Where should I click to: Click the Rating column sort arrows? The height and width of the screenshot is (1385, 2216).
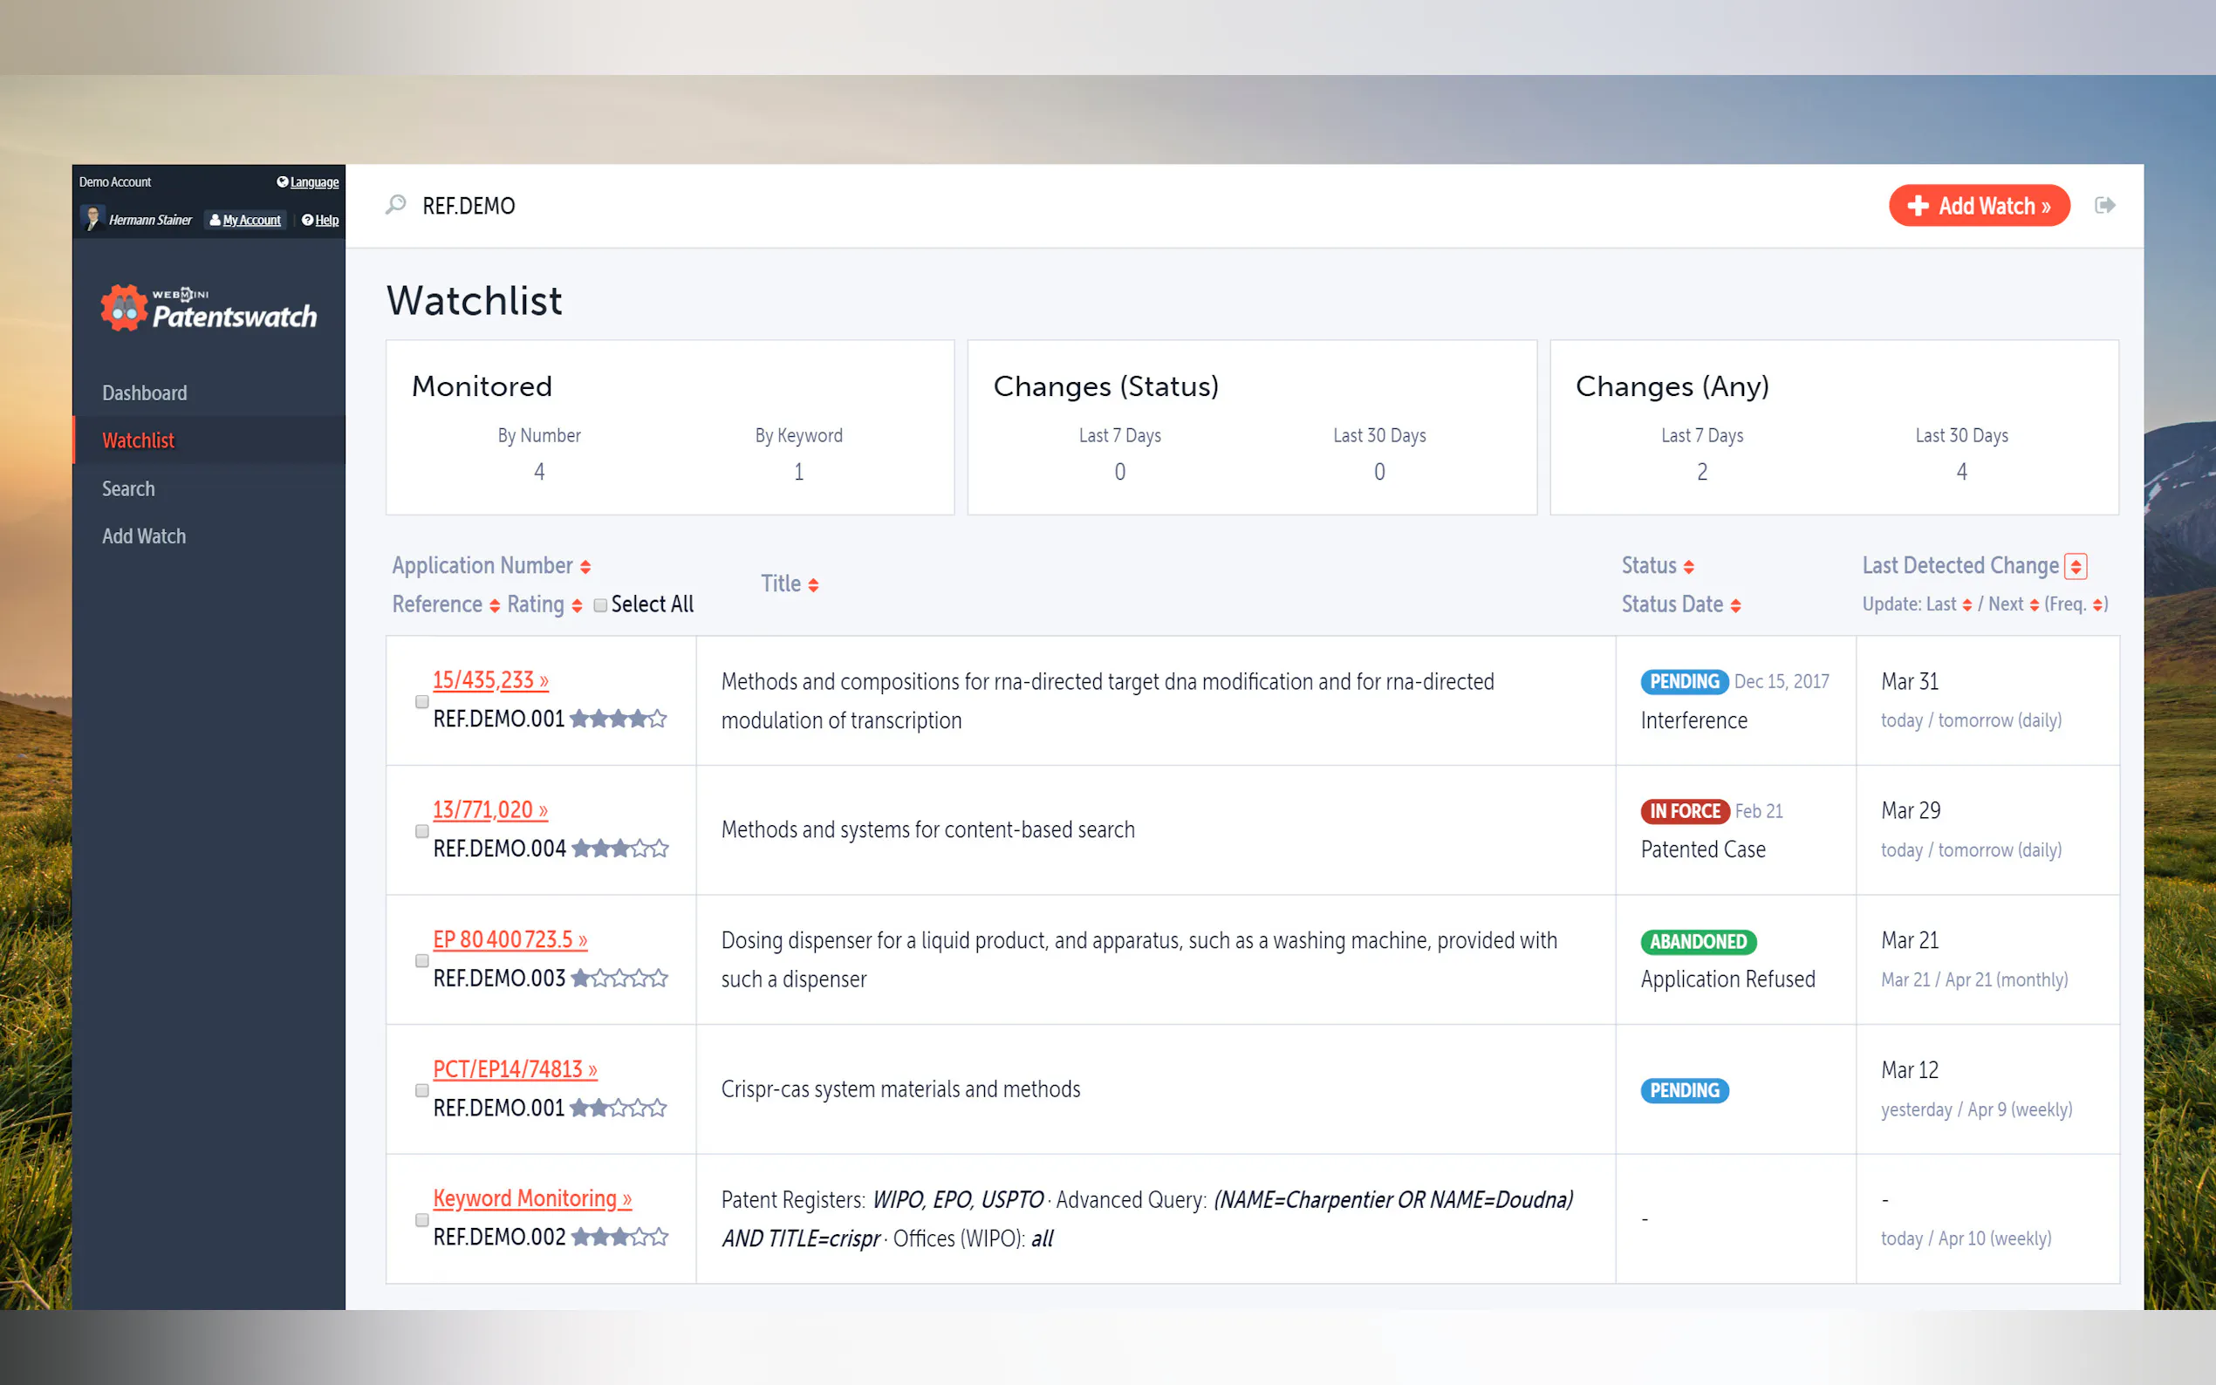tap(578, 605)
